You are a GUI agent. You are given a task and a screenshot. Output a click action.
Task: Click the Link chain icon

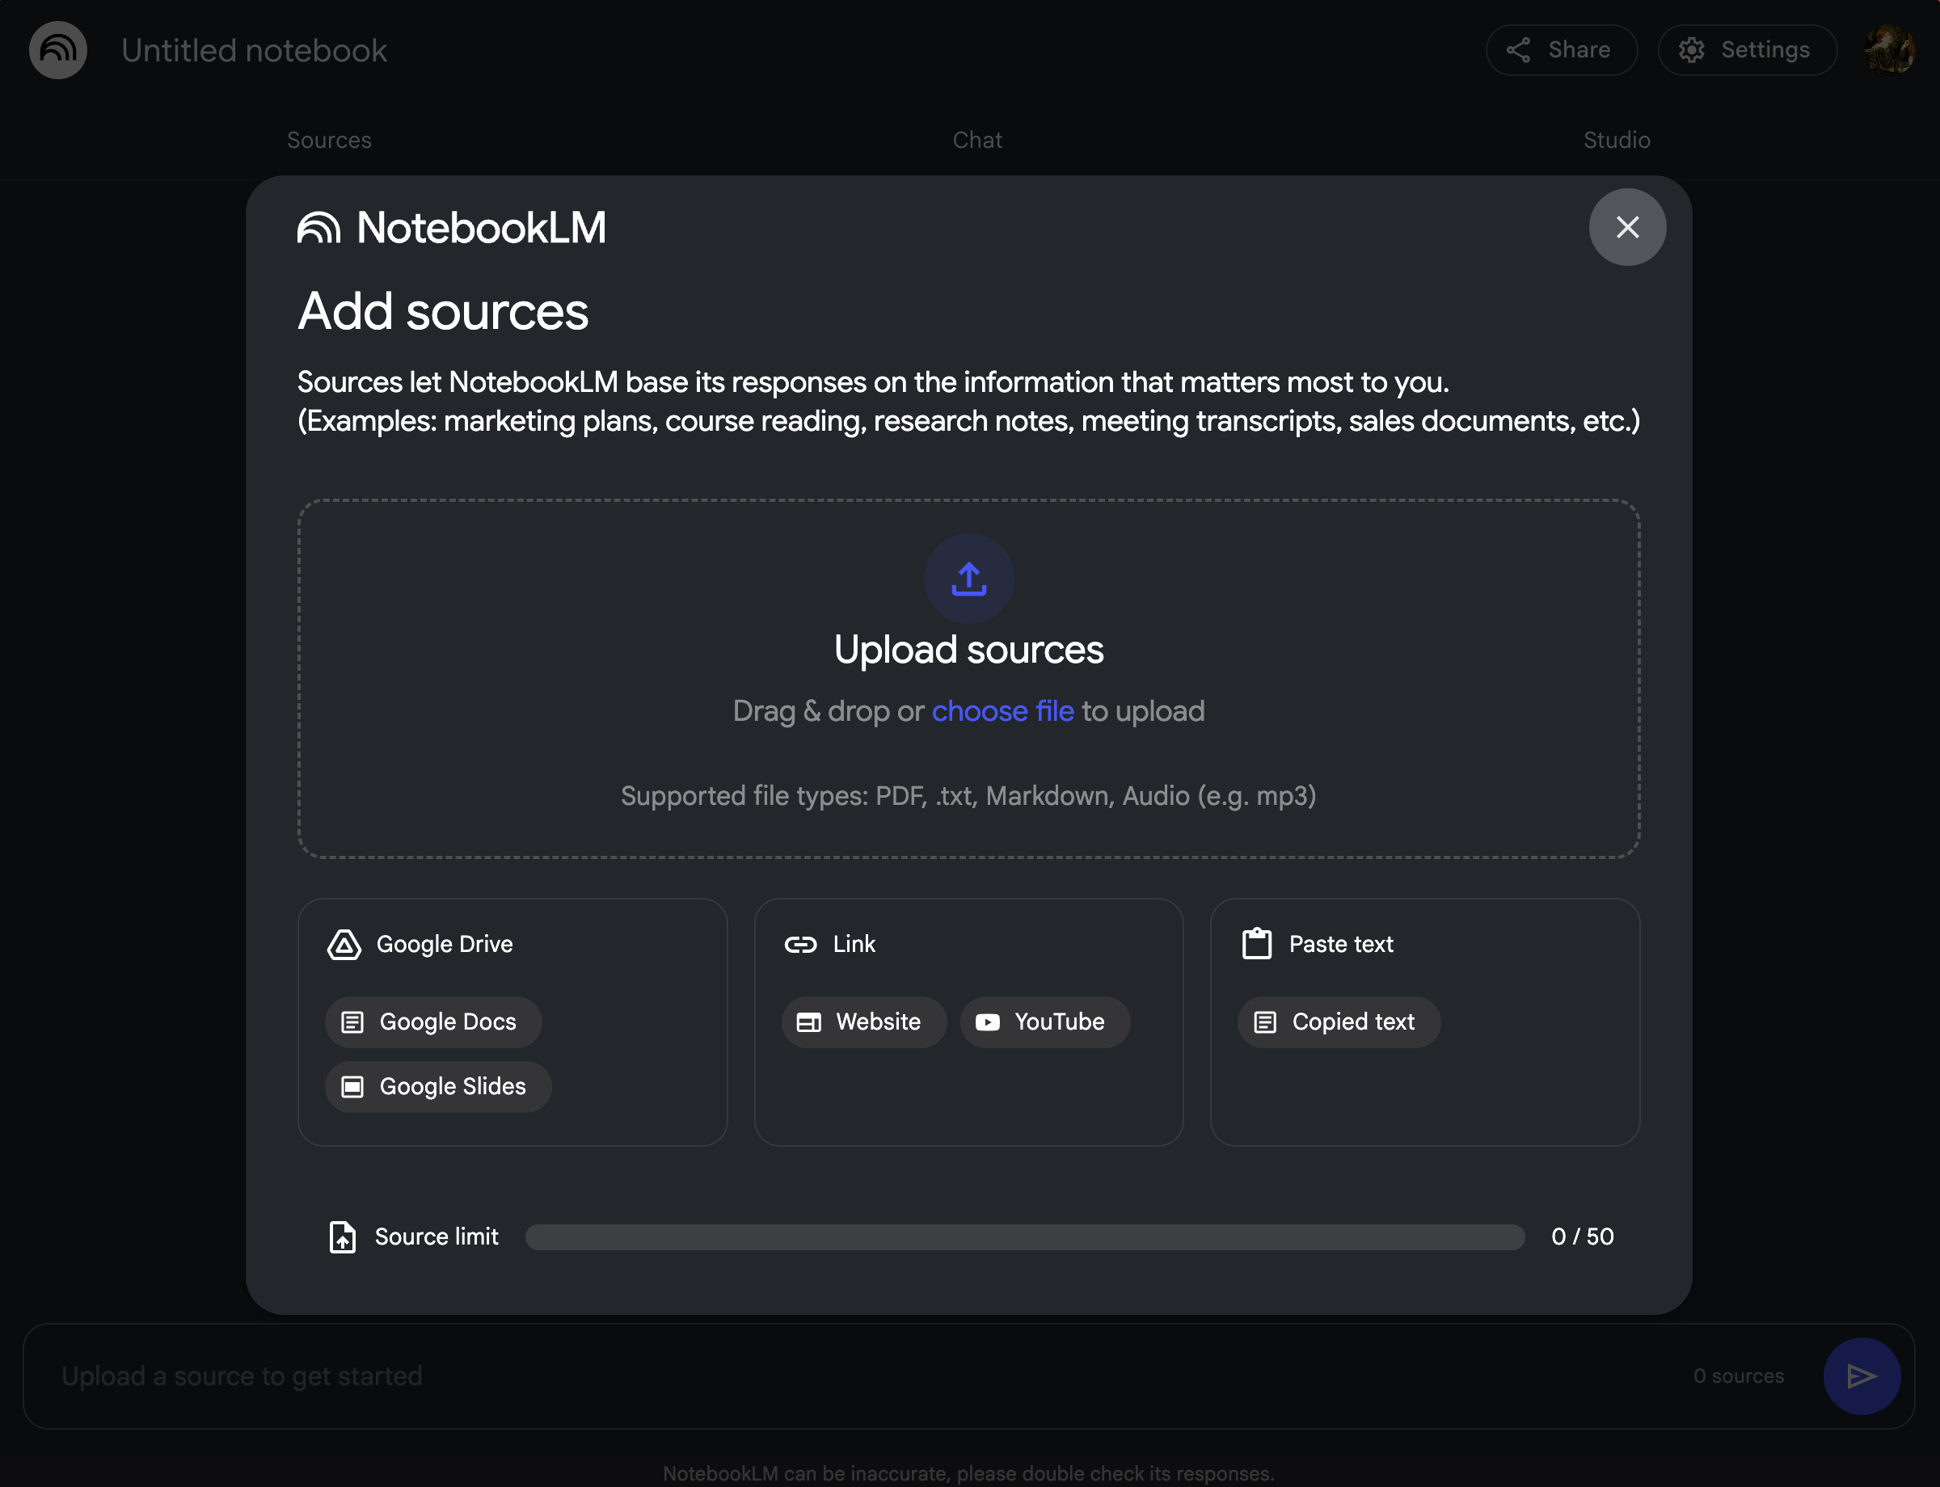coord(800,945)
